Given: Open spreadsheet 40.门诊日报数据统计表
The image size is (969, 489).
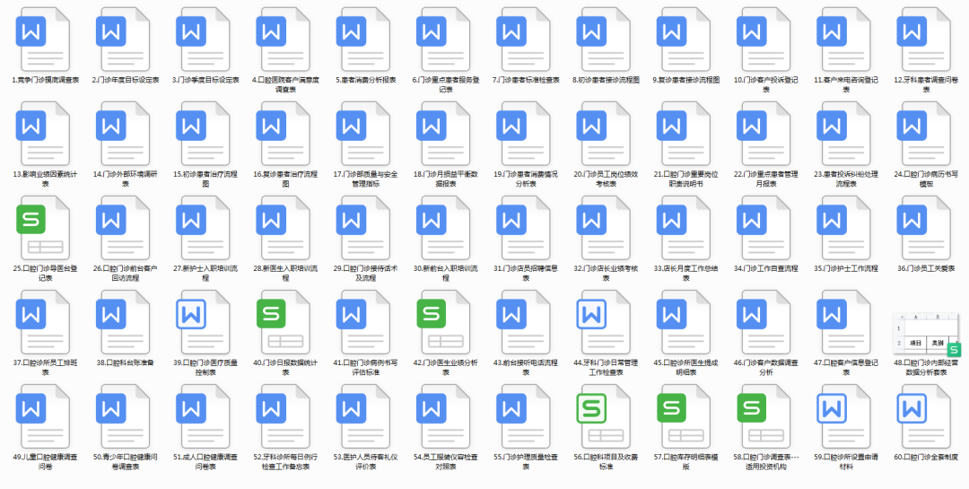Looking at the screenshot, I should pyautogui.click(x=285, y=323).
